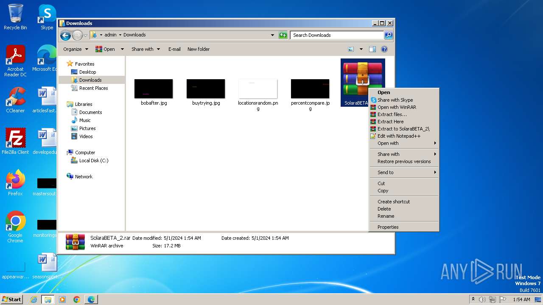Choose Rename in the context menu
The height and width of the screenshot is (305, 543).
pos(404,216)
